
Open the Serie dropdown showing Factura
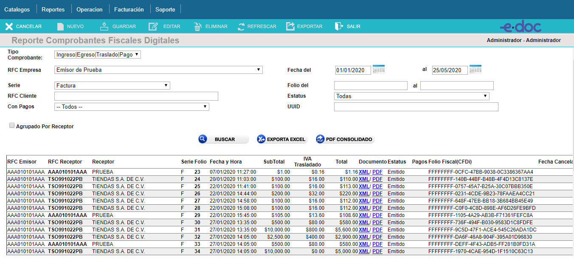[x=112, y=86]
